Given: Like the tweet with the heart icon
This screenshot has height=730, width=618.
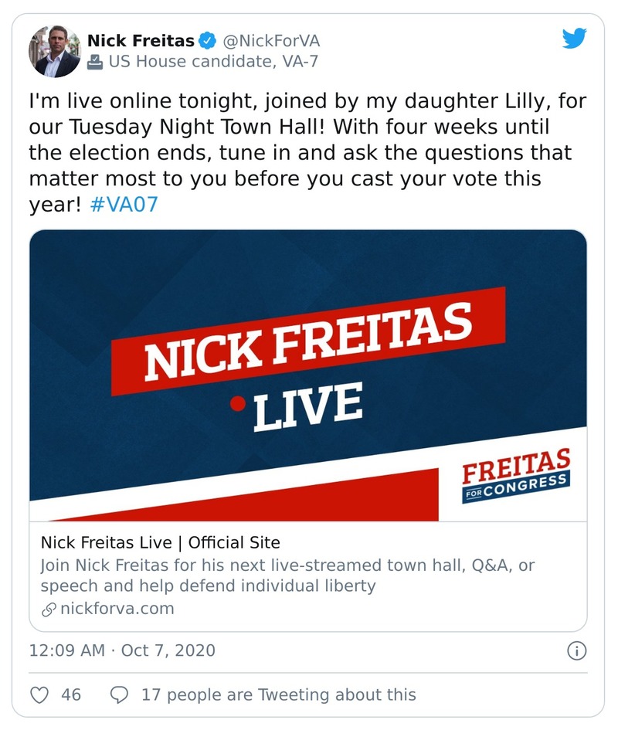Looking at the screenshot, I should [x=39, y=694].
